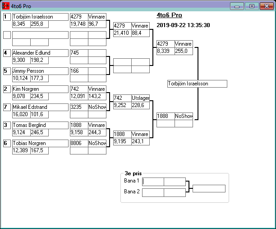The image size is (276, 229).
Task: Select the Torbjörn Israelsson first-round name field
Action: [x=40, y=17]
